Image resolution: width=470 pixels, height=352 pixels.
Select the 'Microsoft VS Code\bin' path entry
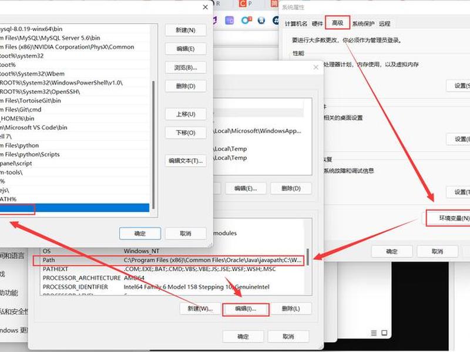point(75,128)
